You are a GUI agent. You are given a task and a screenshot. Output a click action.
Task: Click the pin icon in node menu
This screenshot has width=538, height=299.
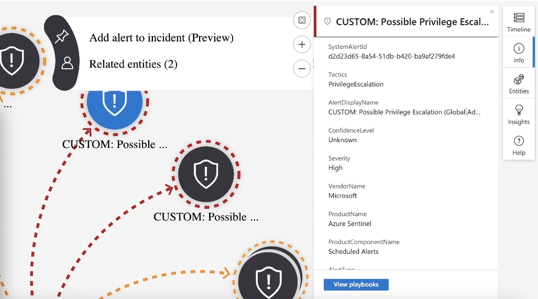(62, 36)
